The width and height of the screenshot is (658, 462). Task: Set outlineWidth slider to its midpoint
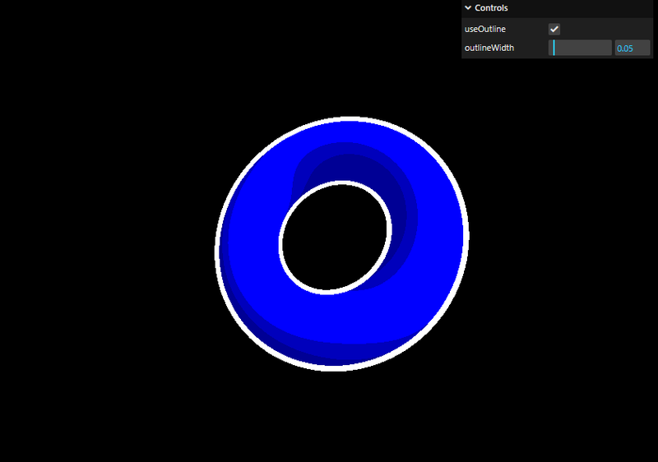pyautogui.click(x=580, y=48)
